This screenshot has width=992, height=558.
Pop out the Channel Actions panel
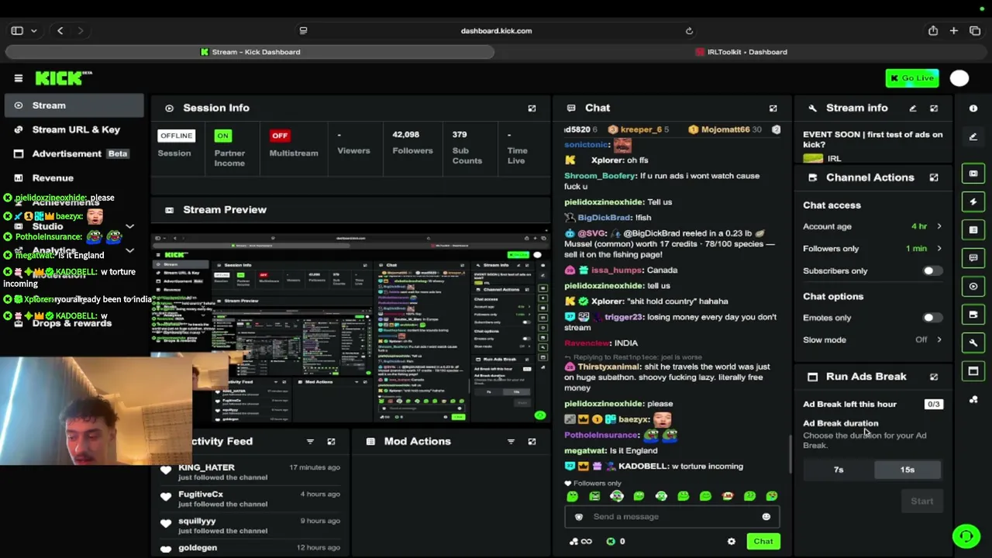[934, 177]
